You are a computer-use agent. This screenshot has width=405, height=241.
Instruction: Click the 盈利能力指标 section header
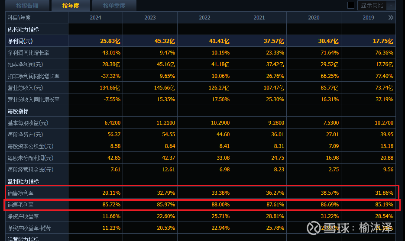coord(23,181)
